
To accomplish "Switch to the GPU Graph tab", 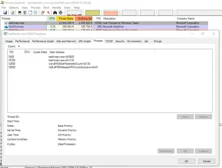I will click(x=85, y=41).
